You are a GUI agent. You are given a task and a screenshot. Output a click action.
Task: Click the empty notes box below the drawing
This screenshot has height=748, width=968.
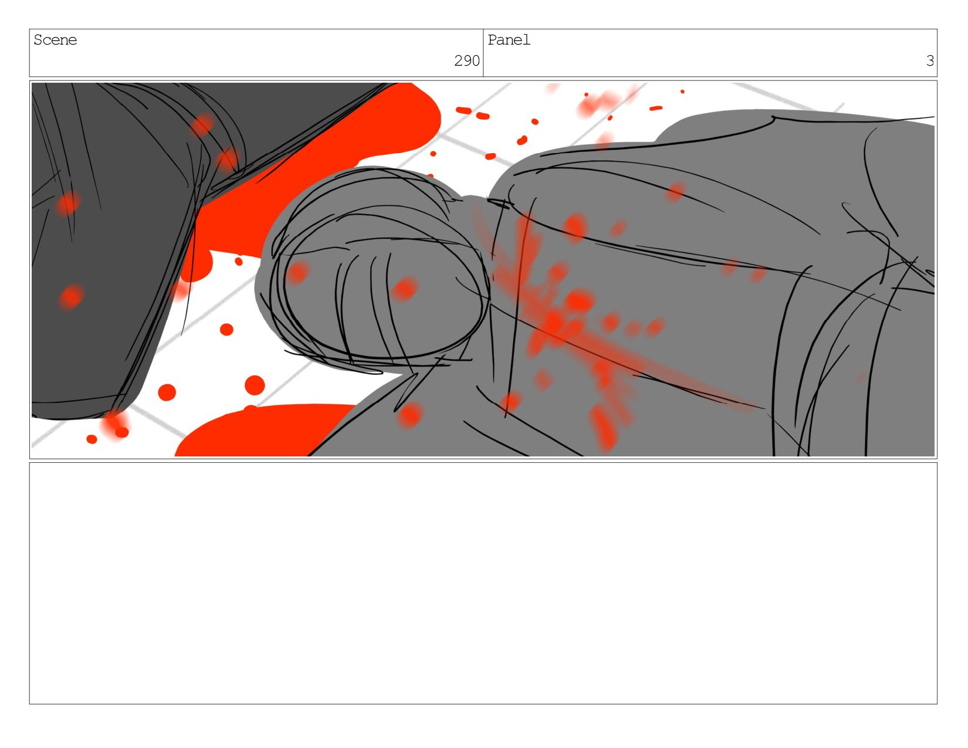tap(483, 583)
